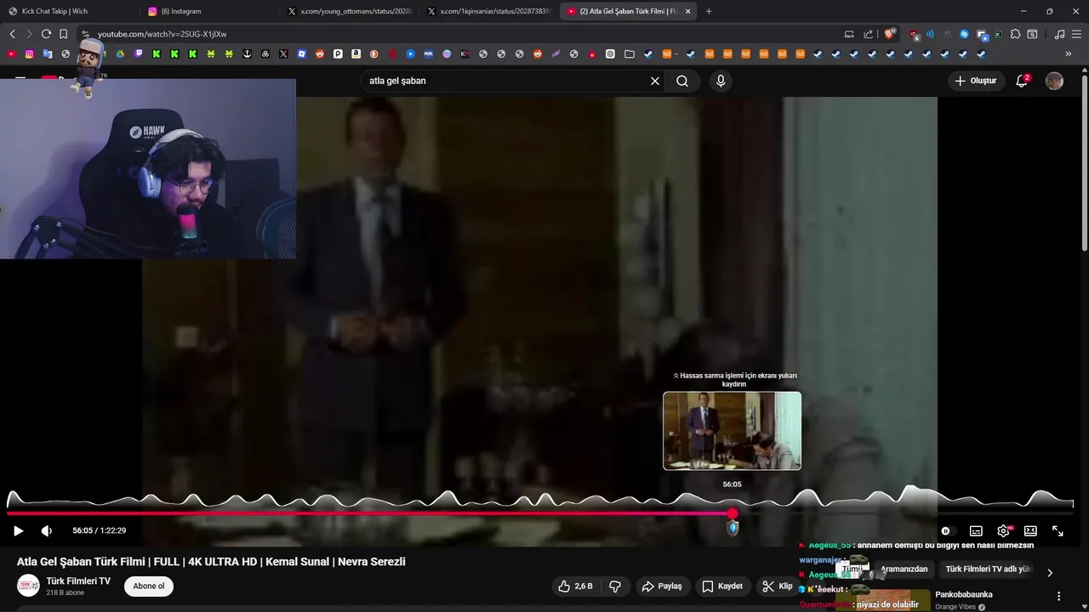Screen dimensions: 1089x612
Task: Open a new browser tab with plus
Action: 709,11
